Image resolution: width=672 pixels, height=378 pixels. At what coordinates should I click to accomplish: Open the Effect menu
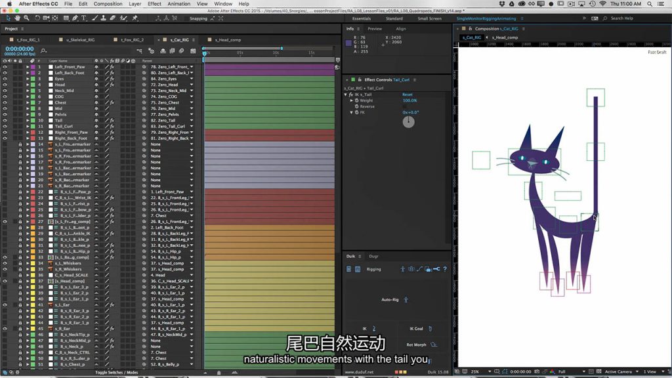coord(154,4)
